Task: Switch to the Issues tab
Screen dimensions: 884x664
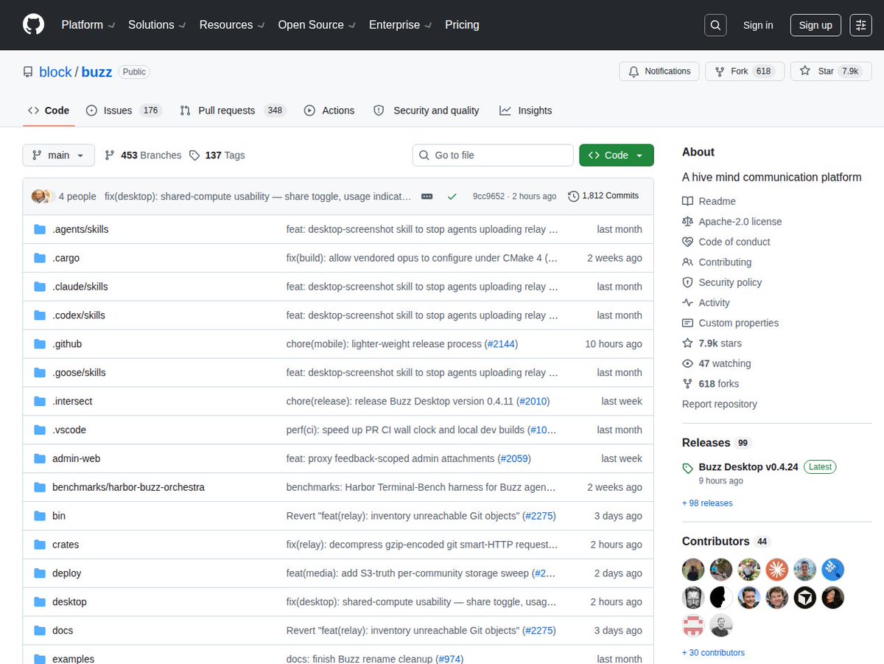Action: click(x=123, y=111)
